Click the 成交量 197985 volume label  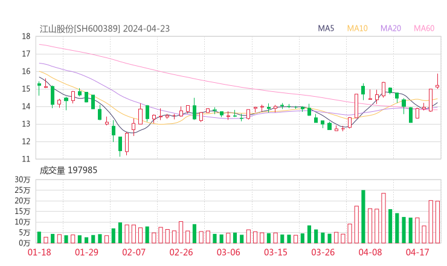[x=68, y=170]
